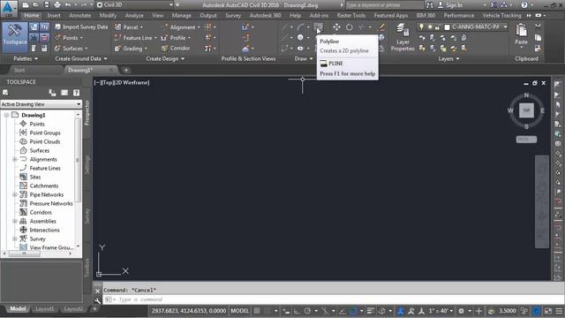Toggle the grid display in status bar

[x=257, y=311]
